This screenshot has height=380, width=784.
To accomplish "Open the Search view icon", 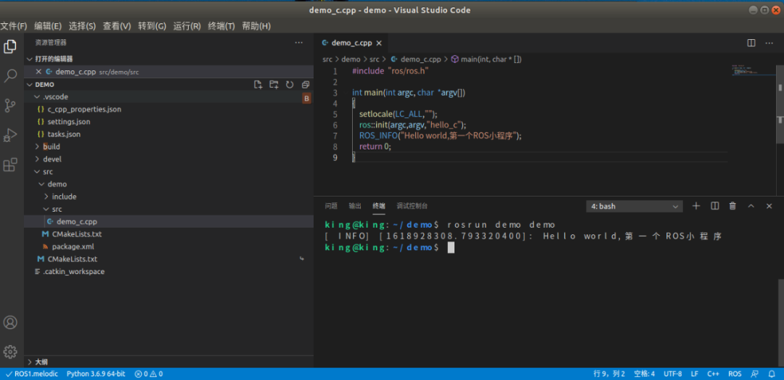I will [10, 76].
